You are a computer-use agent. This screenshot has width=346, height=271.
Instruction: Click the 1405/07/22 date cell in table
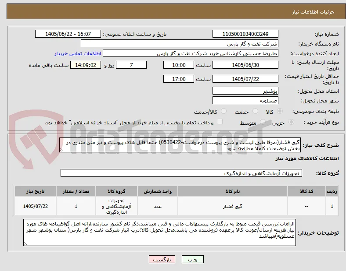(35, 206)
